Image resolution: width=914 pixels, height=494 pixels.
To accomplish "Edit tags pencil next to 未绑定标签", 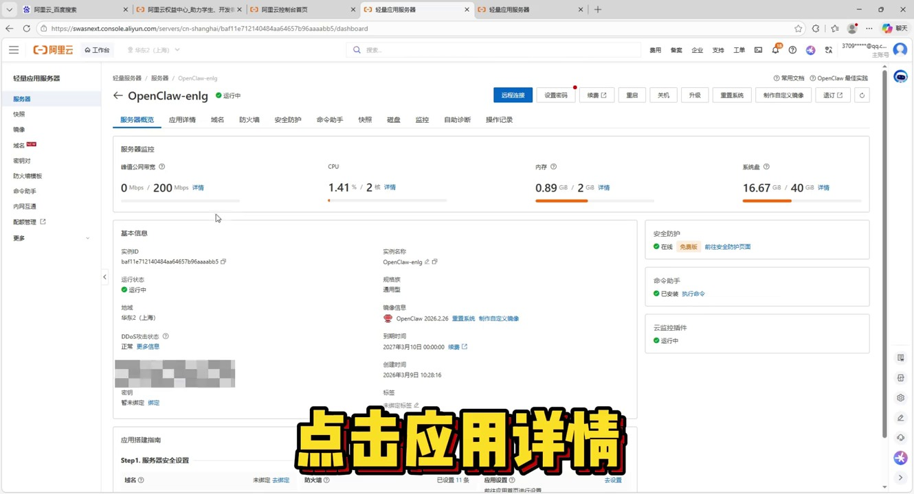I will pyautogui.click(x=416, y=405).
